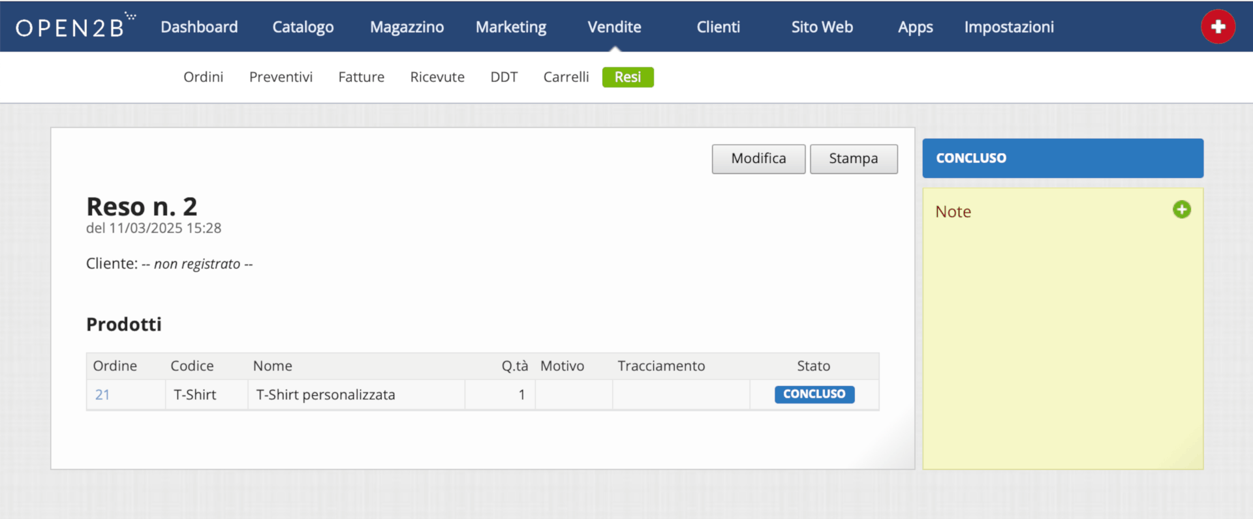
Task: Click the 'Codice' column header
Action: point(192,366)
